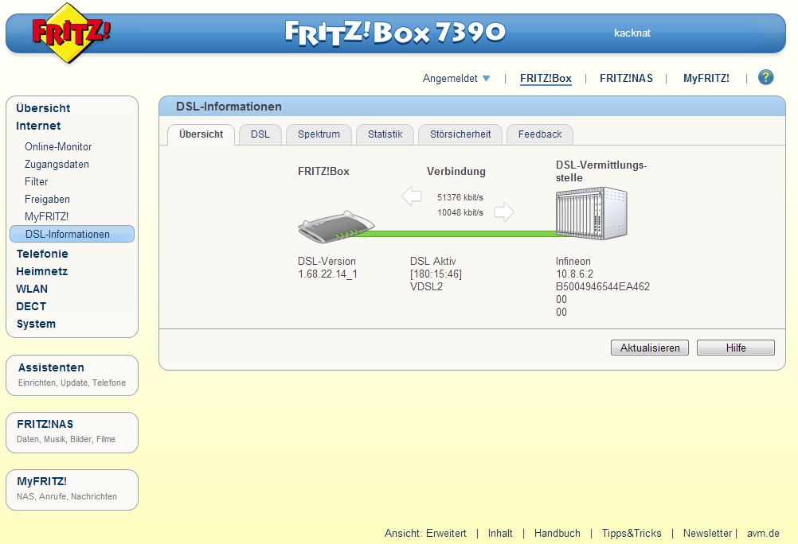Open the DECT menu section
The width and height of the screenshot is (798, 544).
coord(31,306)
